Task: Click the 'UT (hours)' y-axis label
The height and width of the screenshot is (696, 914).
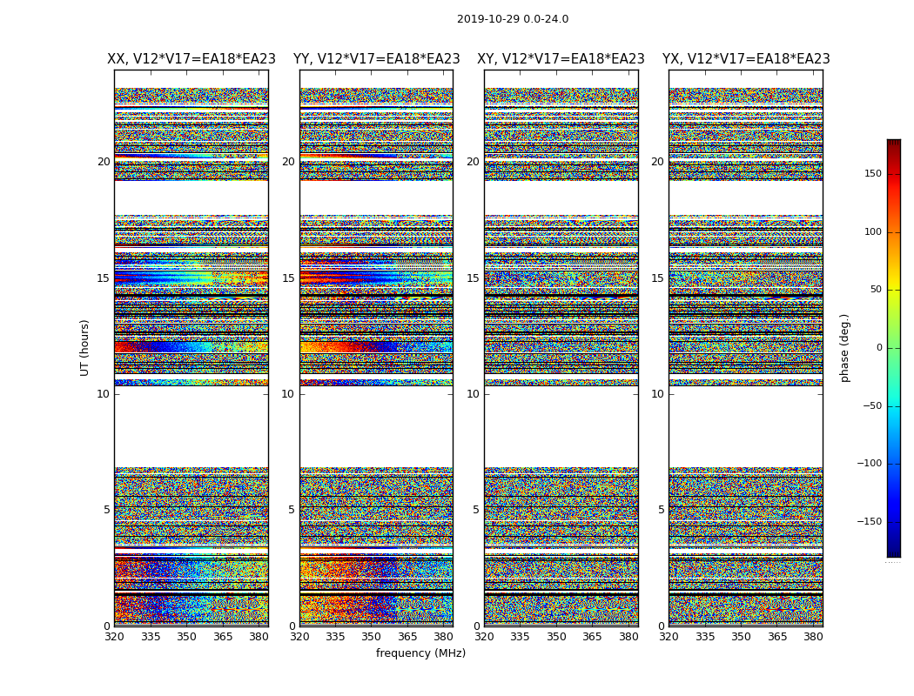Action: point(84,348)
